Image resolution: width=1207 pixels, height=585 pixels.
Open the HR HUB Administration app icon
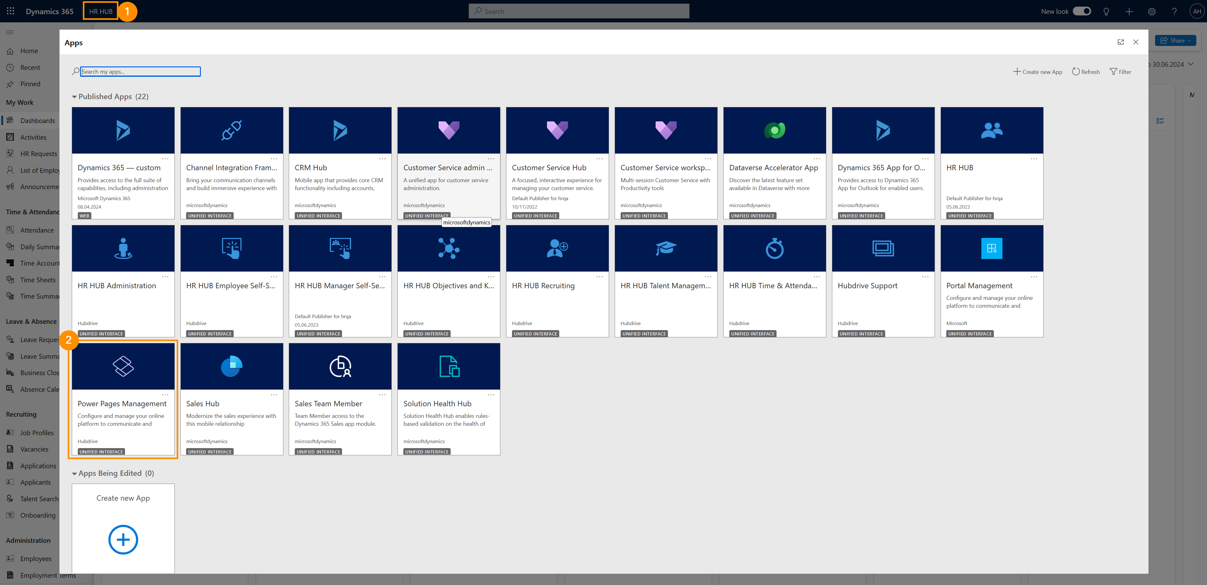click(x=123, y=248)
